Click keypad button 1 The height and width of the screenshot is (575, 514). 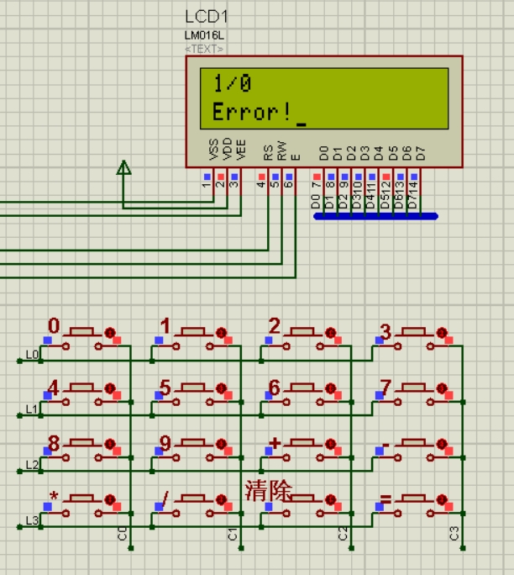click(192, 332)
